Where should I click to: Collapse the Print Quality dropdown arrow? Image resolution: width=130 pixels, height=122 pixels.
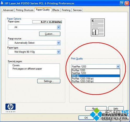coord(118,67)
